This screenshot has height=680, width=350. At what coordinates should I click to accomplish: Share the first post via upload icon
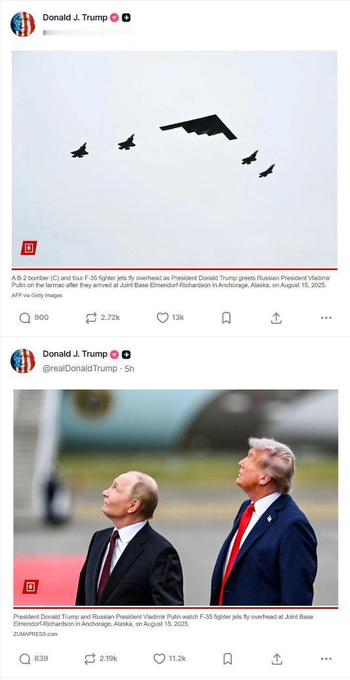coord(276,318)
